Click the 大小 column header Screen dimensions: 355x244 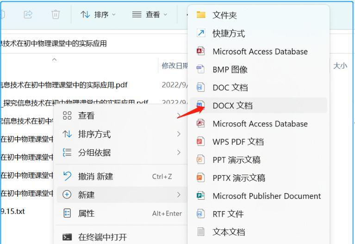click(340, 66)
